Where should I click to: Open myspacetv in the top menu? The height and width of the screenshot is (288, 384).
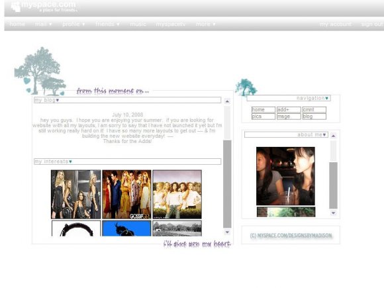click(x=171, y=24)
